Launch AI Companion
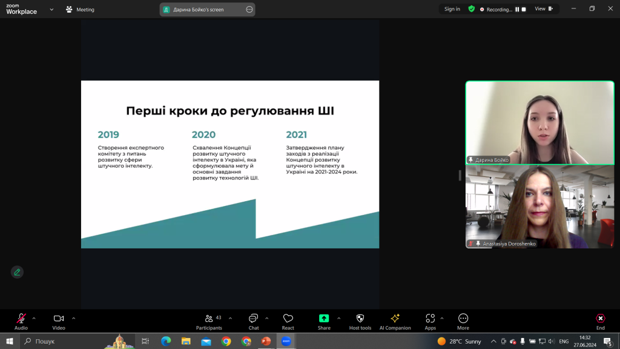Screen dimensions: 620x349 point(395,322)
